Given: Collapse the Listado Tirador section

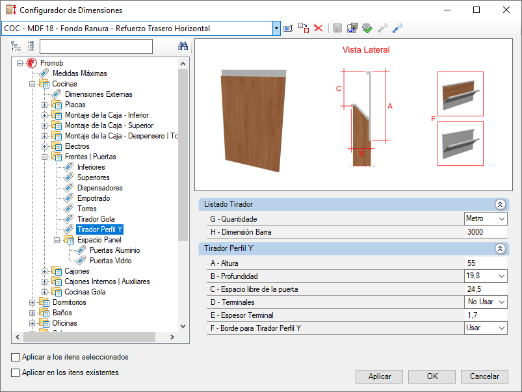Looking at the screenshot, I should 500,204.
